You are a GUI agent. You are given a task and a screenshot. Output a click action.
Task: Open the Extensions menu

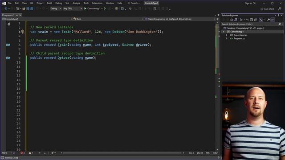pyautogui.click(x=97, y=3)
